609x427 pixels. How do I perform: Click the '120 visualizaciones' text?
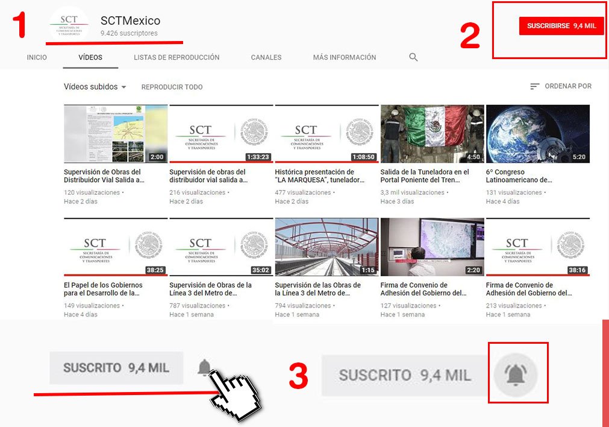(92, 192)
